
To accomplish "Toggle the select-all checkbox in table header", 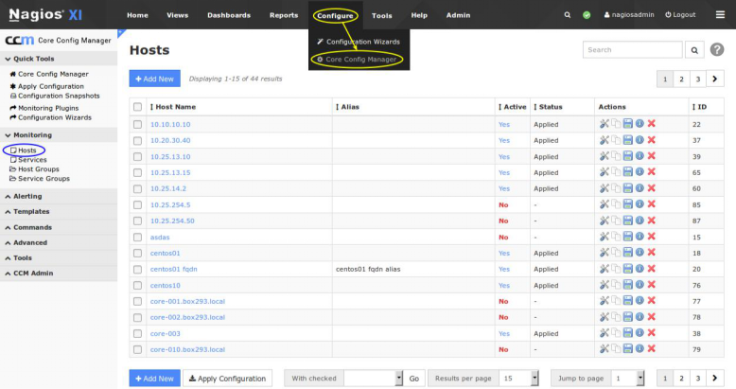I will [137, 107].
